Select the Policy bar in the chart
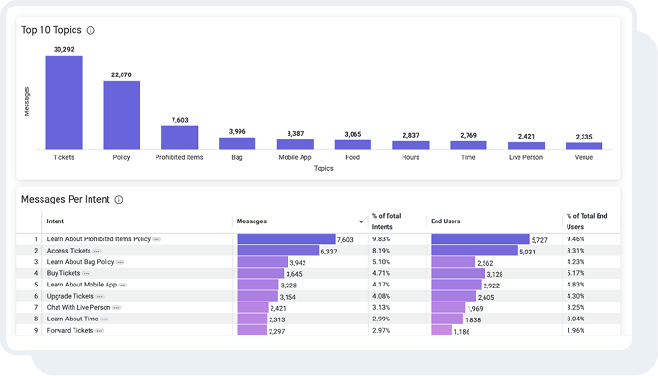 point(122,115)
